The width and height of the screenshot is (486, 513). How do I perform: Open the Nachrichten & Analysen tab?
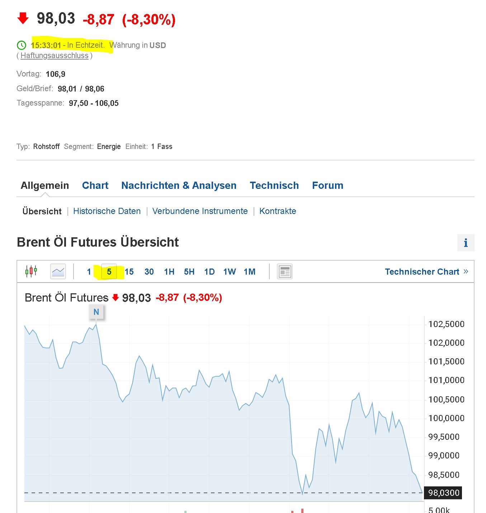[179, 185]
